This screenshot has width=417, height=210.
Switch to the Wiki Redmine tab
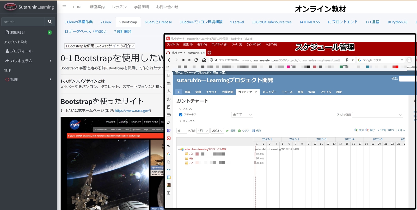coord(311,92)
